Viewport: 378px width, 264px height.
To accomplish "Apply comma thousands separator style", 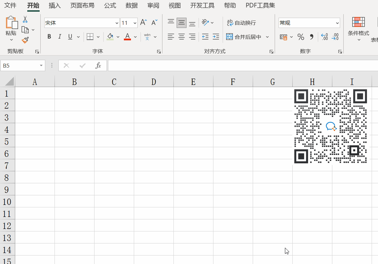I will coord(311,37).
